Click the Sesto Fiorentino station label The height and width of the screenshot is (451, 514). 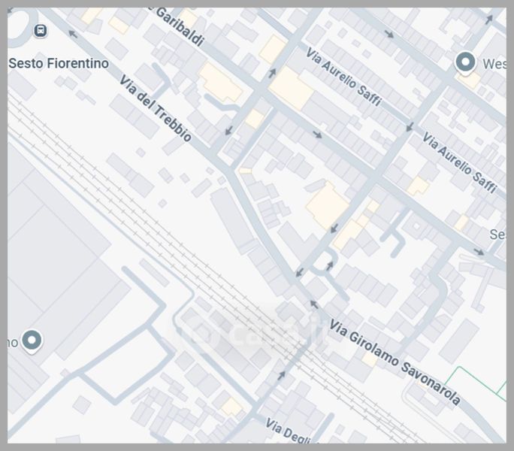click(x=58, y=63)
